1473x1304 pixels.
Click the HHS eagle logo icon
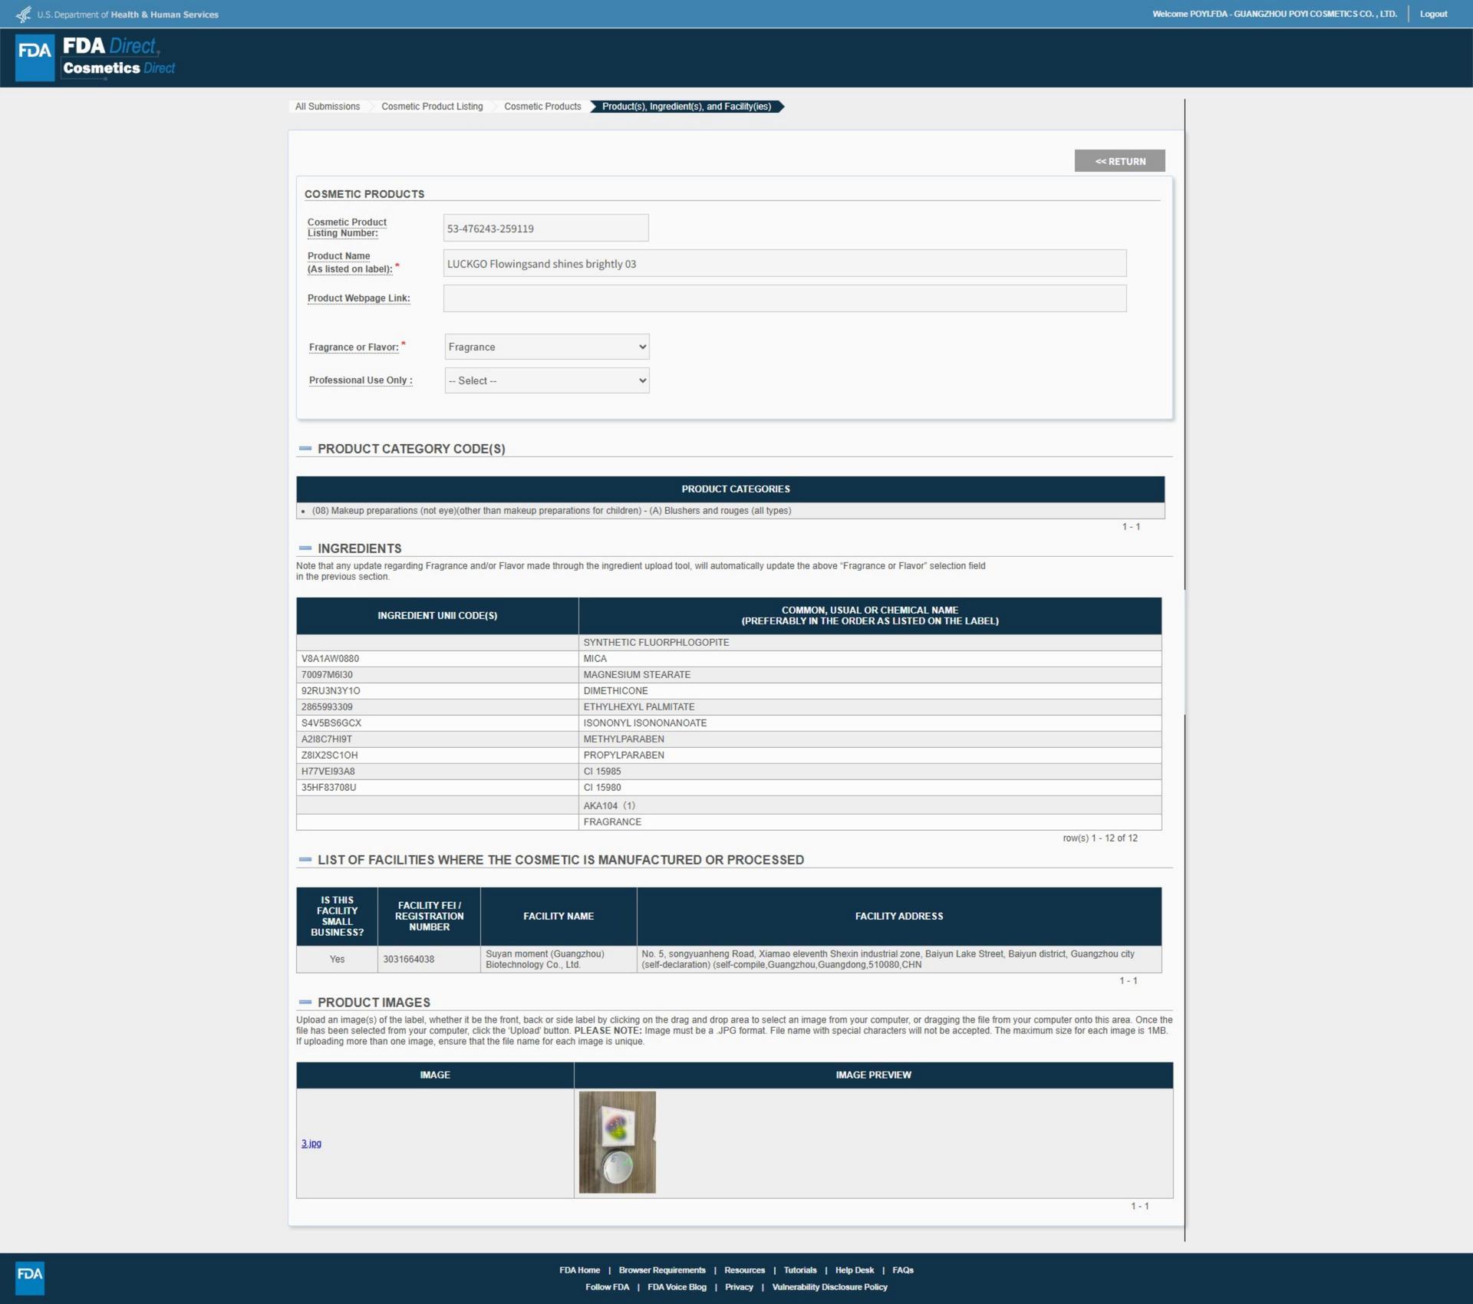[x=24, y=15]
